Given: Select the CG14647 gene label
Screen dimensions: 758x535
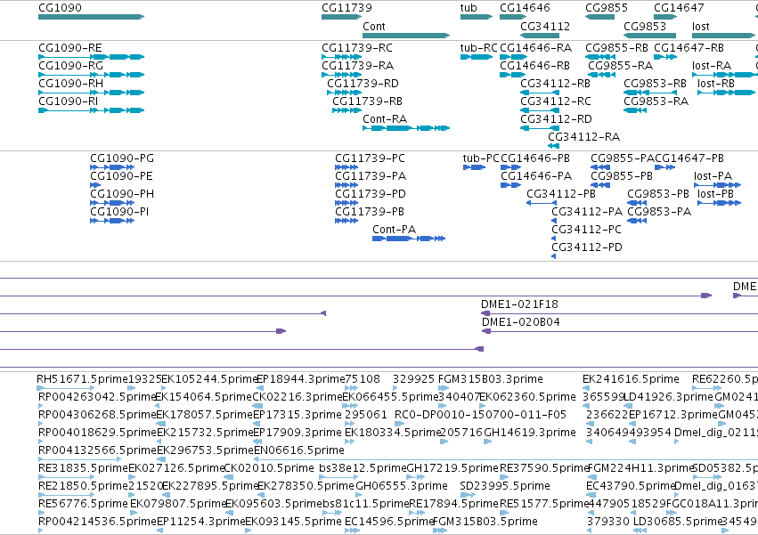Looking at the screenshot, I should coord(679,8).
